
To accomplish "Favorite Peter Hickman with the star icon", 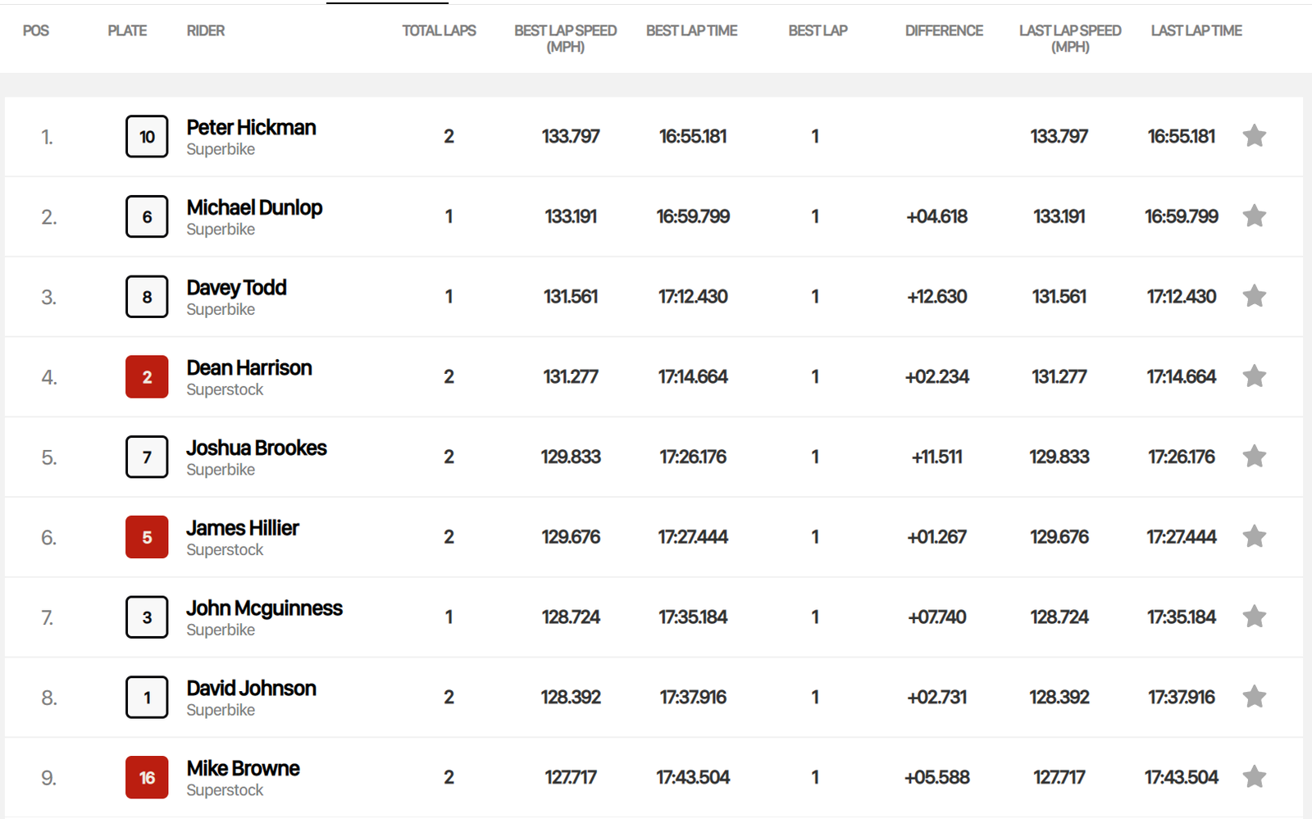I will 1254,136.
